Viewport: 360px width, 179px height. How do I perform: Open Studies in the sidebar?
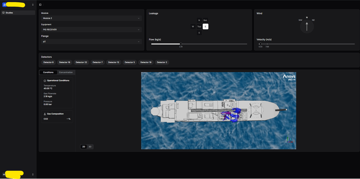pyautogui.click(x=18, y=13)
